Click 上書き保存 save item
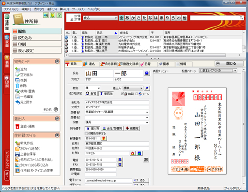 pos(25,154)
